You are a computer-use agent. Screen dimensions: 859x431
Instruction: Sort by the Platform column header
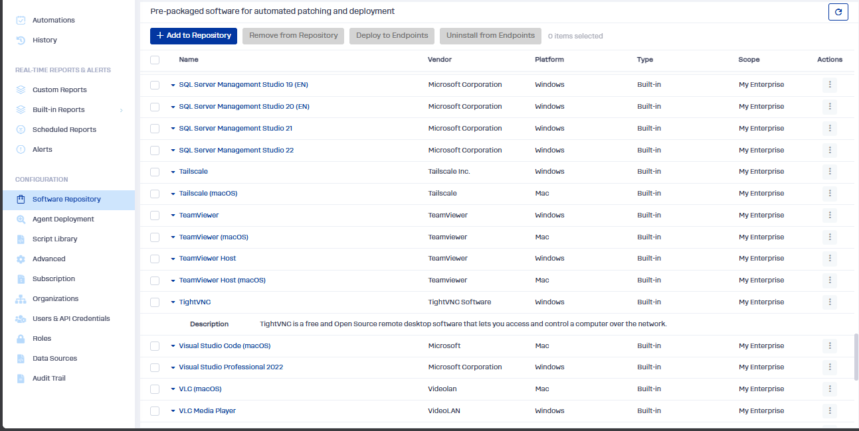click(x=549, y=60)
